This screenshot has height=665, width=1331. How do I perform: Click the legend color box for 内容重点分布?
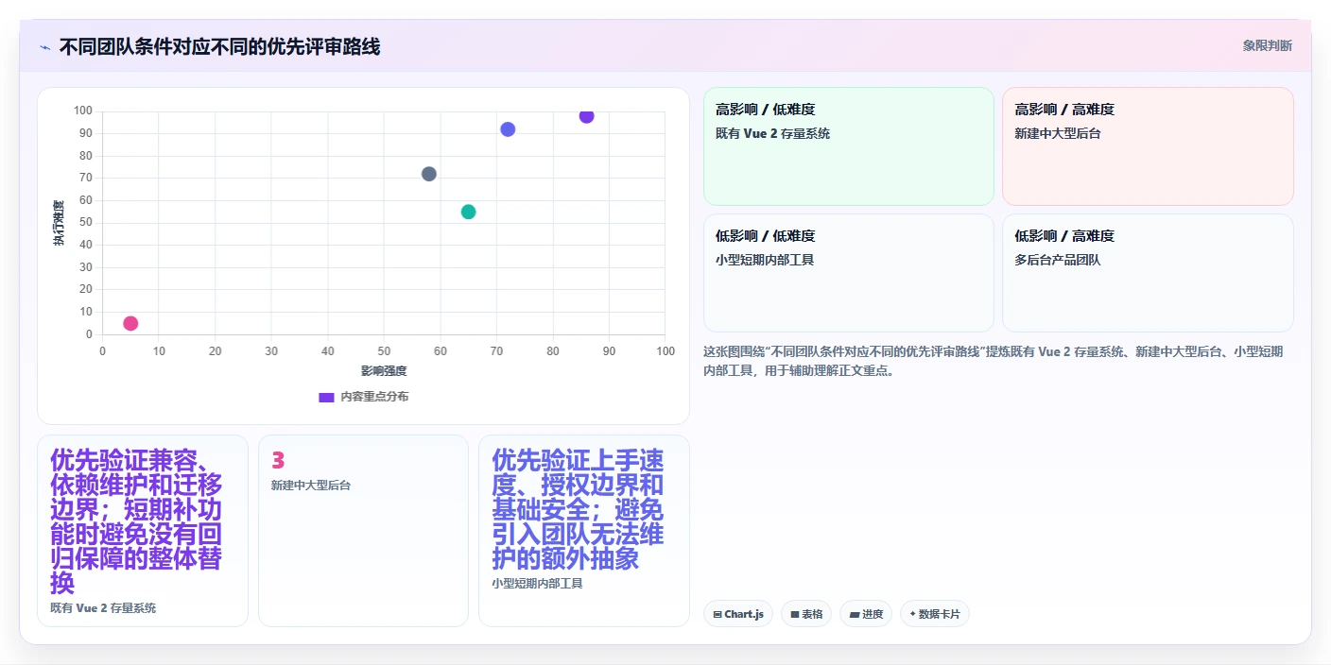(x=326, y=397)
